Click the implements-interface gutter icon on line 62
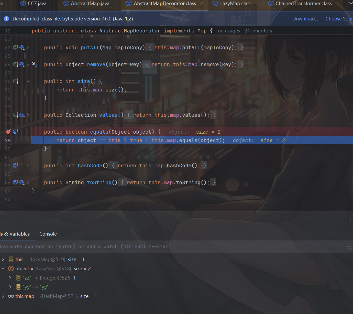 pyautogui.click(x=16, y=48)
